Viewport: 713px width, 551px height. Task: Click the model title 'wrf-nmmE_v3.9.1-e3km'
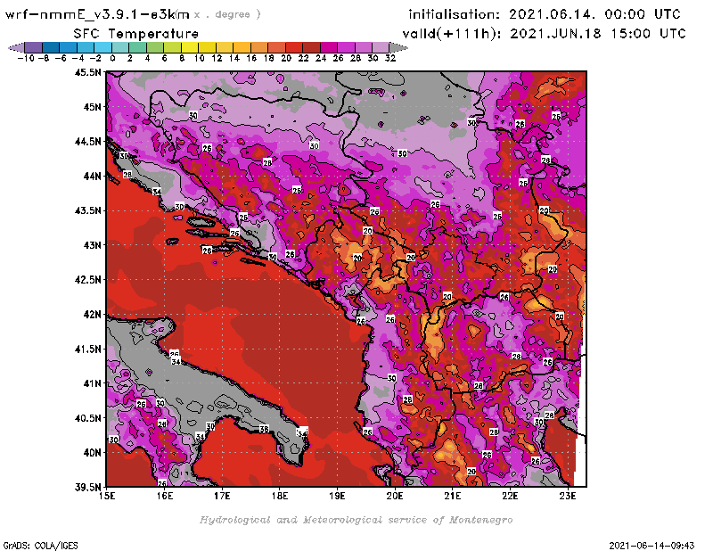pyautogui.click(x=97, y=14)
